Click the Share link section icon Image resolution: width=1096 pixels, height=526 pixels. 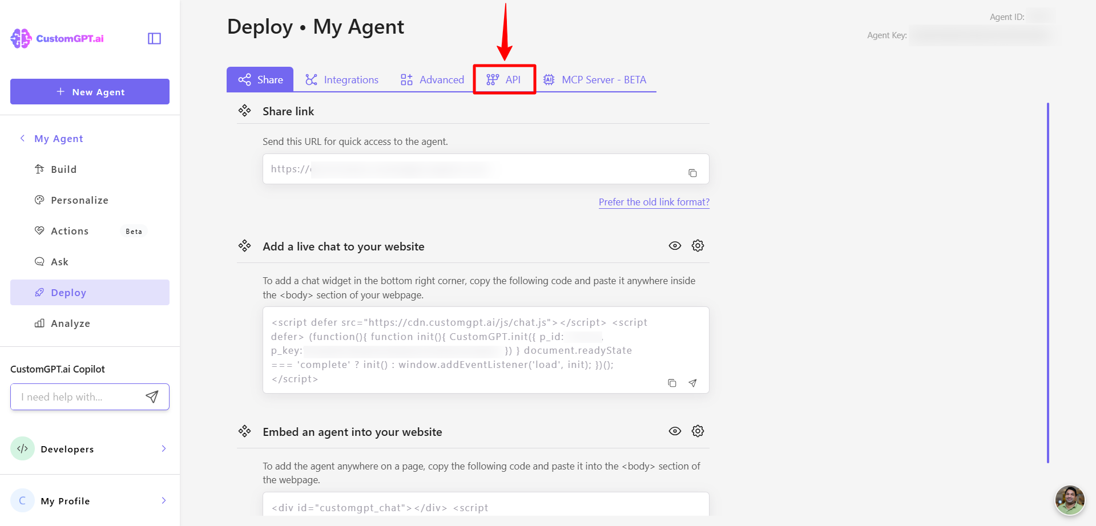pos(244,111)
